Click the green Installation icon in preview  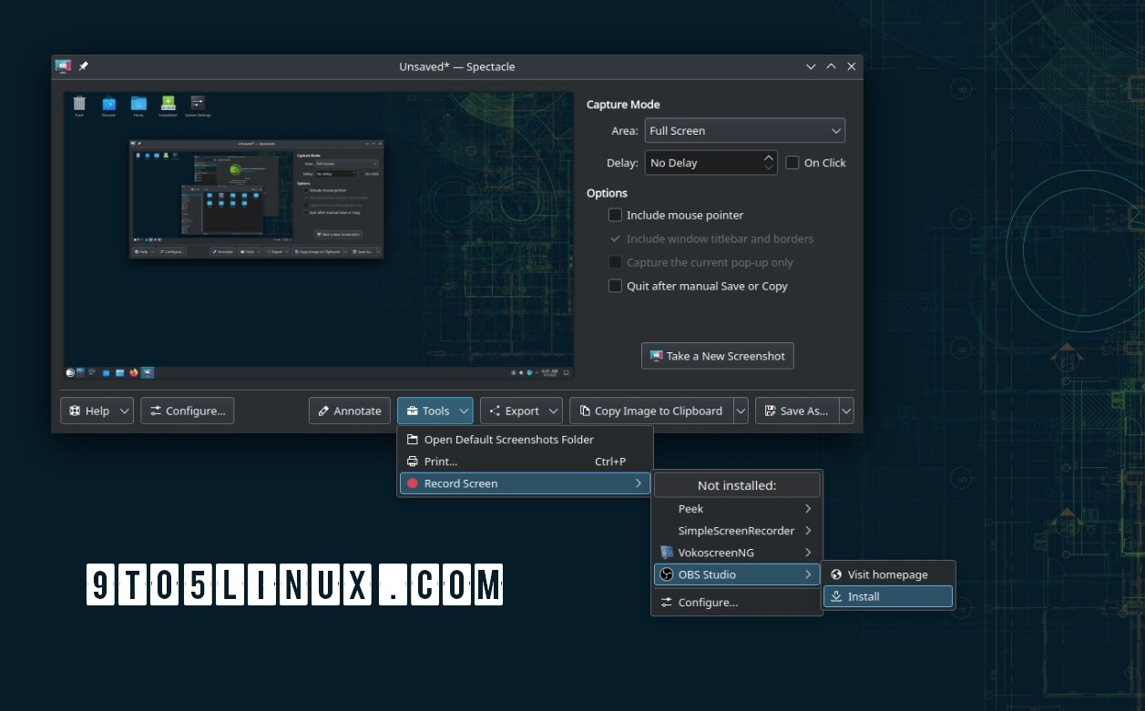click(168, 103)
